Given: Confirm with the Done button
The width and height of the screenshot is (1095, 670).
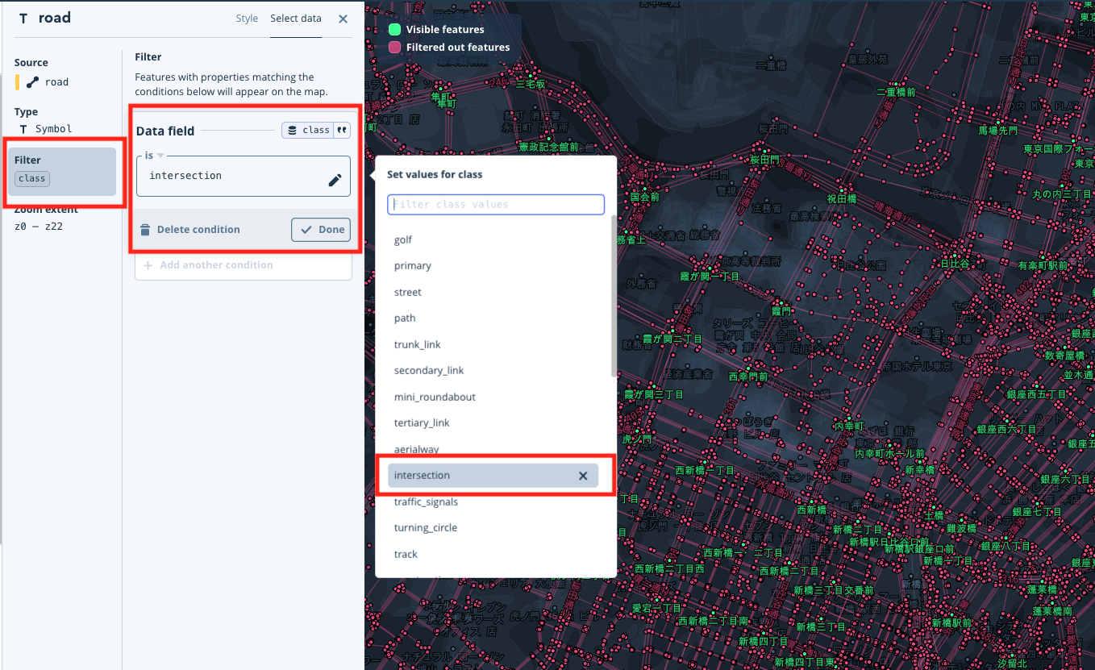Looking at the screenshot, I should pos(321,230).
